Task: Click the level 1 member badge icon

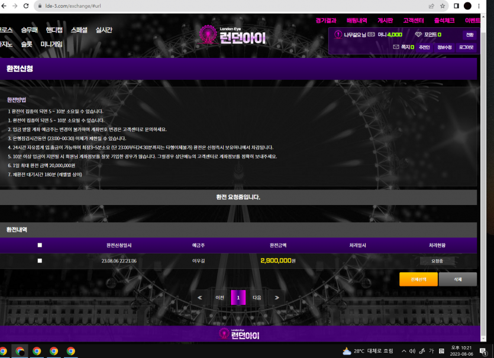Action: click(x=338, y=35)
